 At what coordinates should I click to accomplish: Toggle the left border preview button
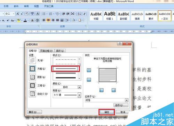[x=102, y=90]
